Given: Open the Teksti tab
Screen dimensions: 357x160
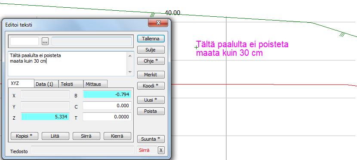Looking at the screenshot, I should click(71, 84).
